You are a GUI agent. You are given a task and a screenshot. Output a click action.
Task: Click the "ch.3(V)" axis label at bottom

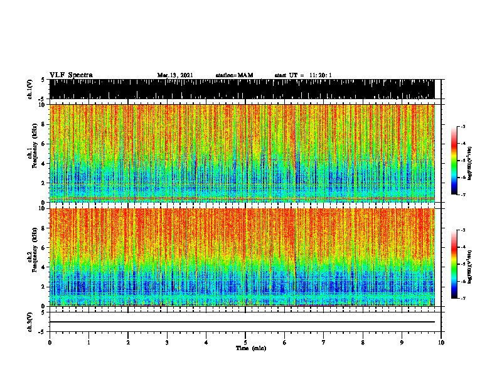[x=30, y=322]
